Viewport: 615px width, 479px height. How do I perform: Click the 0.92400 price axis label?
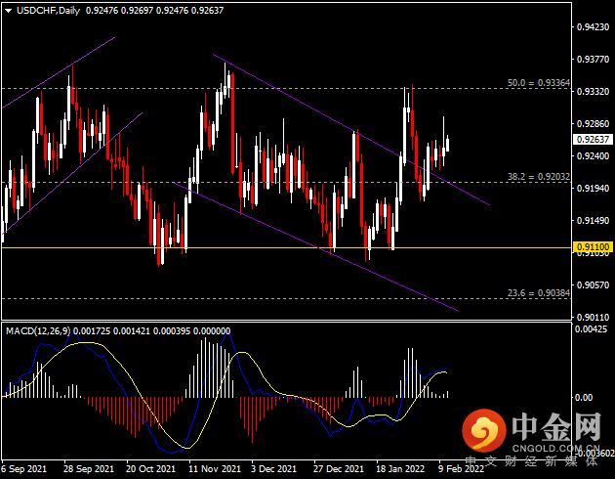594,155
